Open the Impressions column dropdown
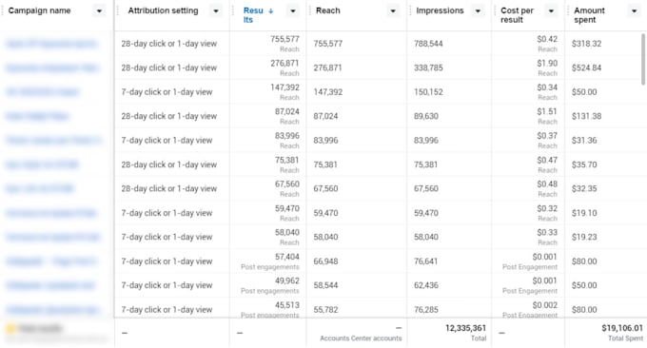The height and width of the screenshot is (348, 647). pos(478,11)
